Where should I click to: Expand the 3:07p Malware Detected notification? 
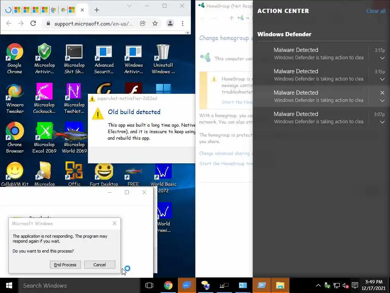coord(382,122)
